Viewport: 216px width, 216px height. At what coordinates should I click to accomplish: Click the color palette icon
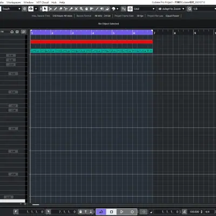pyautogui.click(x=113, y=9)
